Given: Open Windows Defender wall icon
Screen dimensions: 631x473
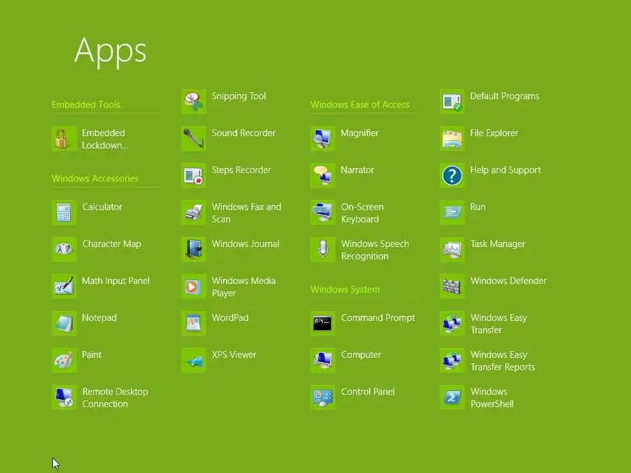Looking at the screenshot, I should coord(452,287).
